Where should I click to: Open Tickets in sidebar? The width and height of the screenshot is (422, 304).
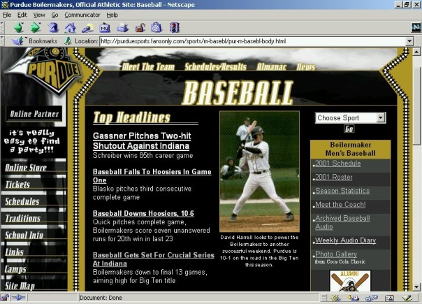pos(17,184)
